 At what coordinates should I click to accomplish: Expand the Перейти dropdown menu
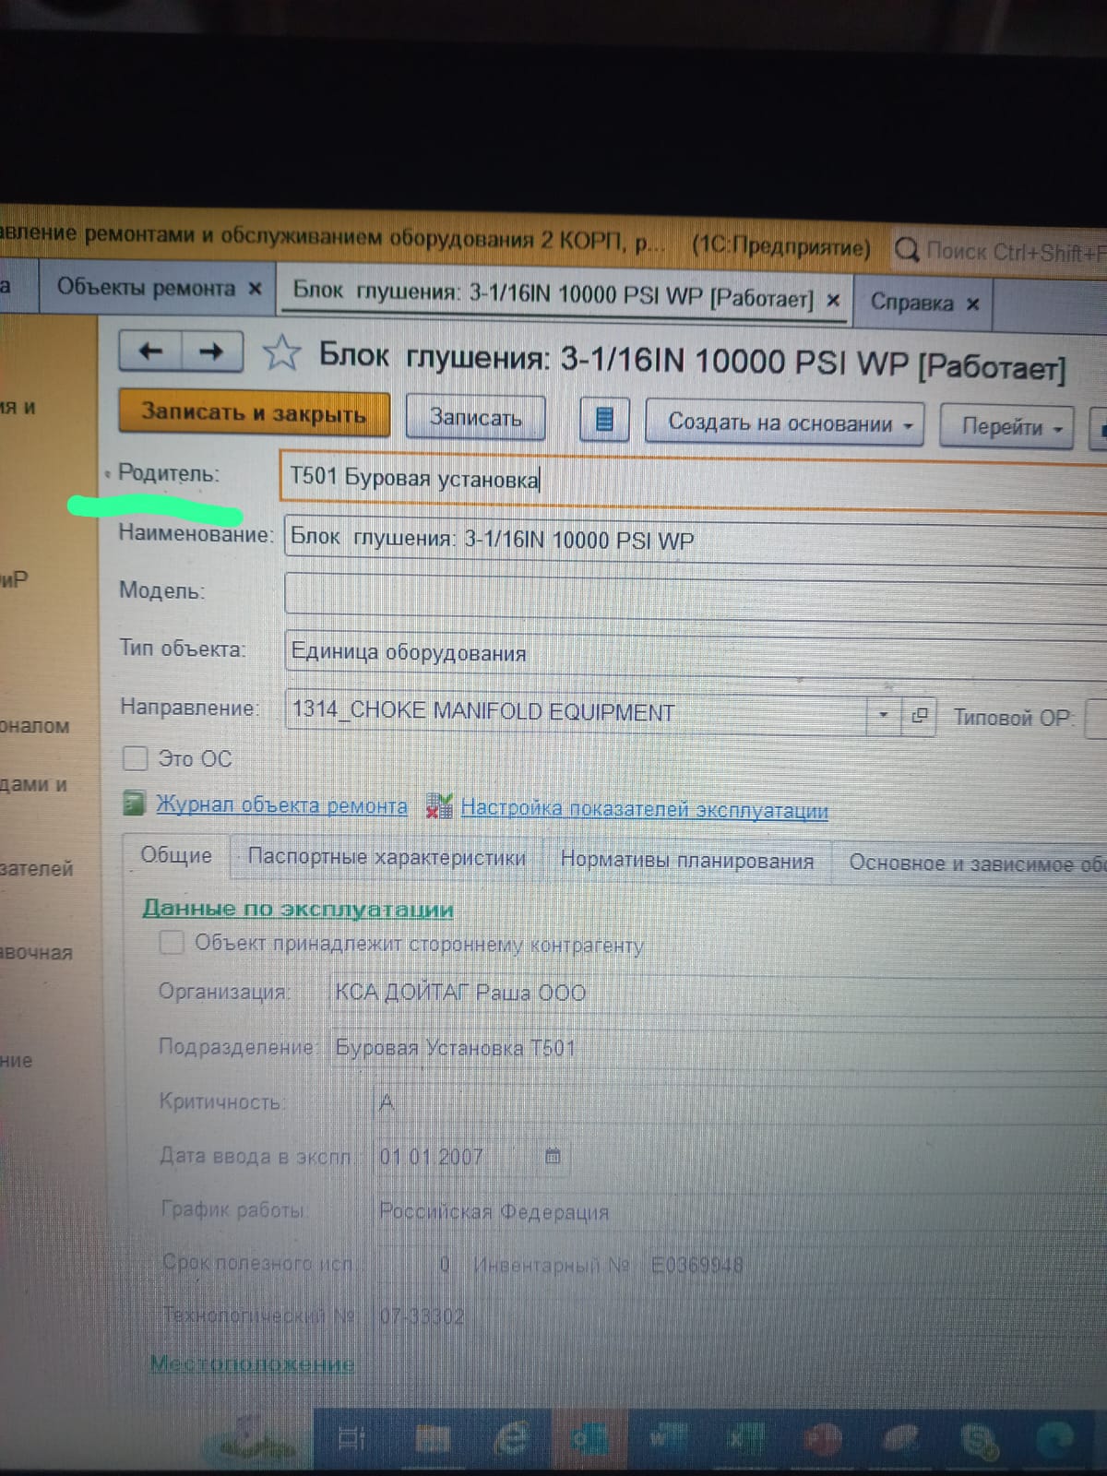coord(1006,427)
